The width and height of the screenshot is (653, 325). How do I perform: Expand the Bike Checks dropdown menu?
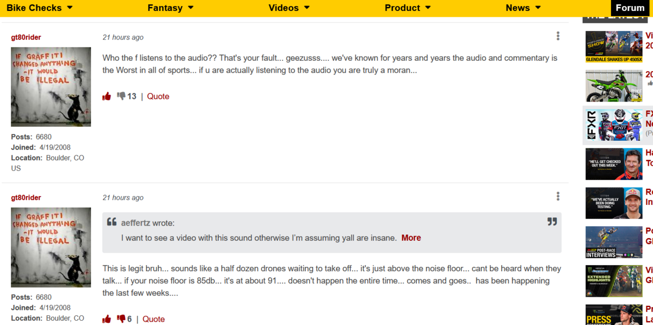(x=40, y=8)
